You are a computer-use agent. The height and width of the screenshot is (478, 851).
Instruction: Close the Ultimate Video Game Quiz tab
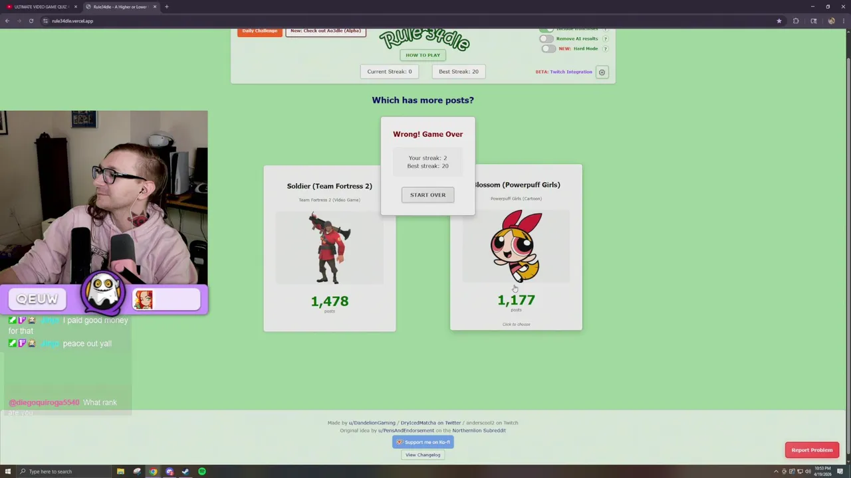point(76,7)
